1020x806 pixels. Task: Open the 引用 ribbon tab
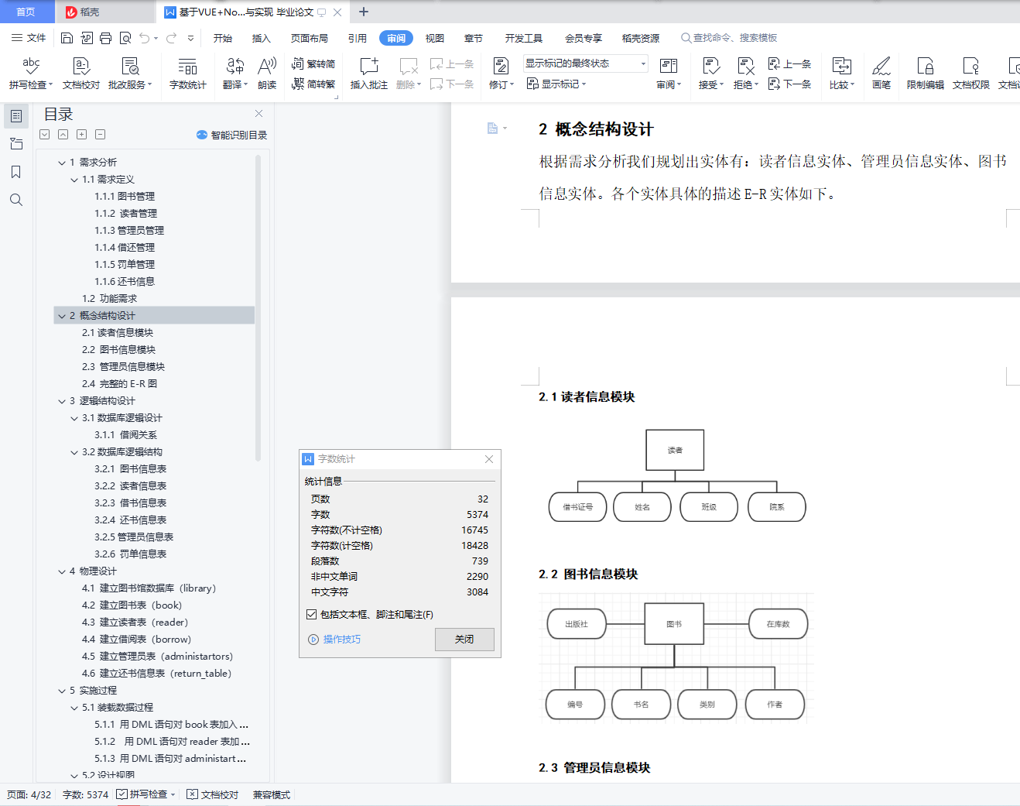coord(358,38)
